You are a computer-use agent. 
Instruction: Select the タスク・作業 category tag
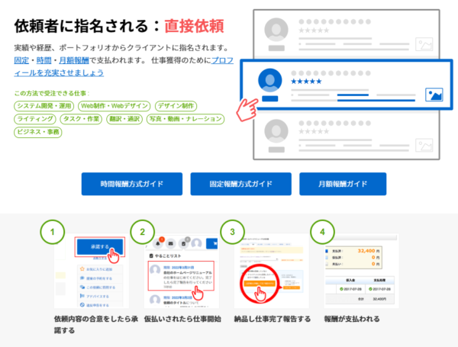click(81, 119)
